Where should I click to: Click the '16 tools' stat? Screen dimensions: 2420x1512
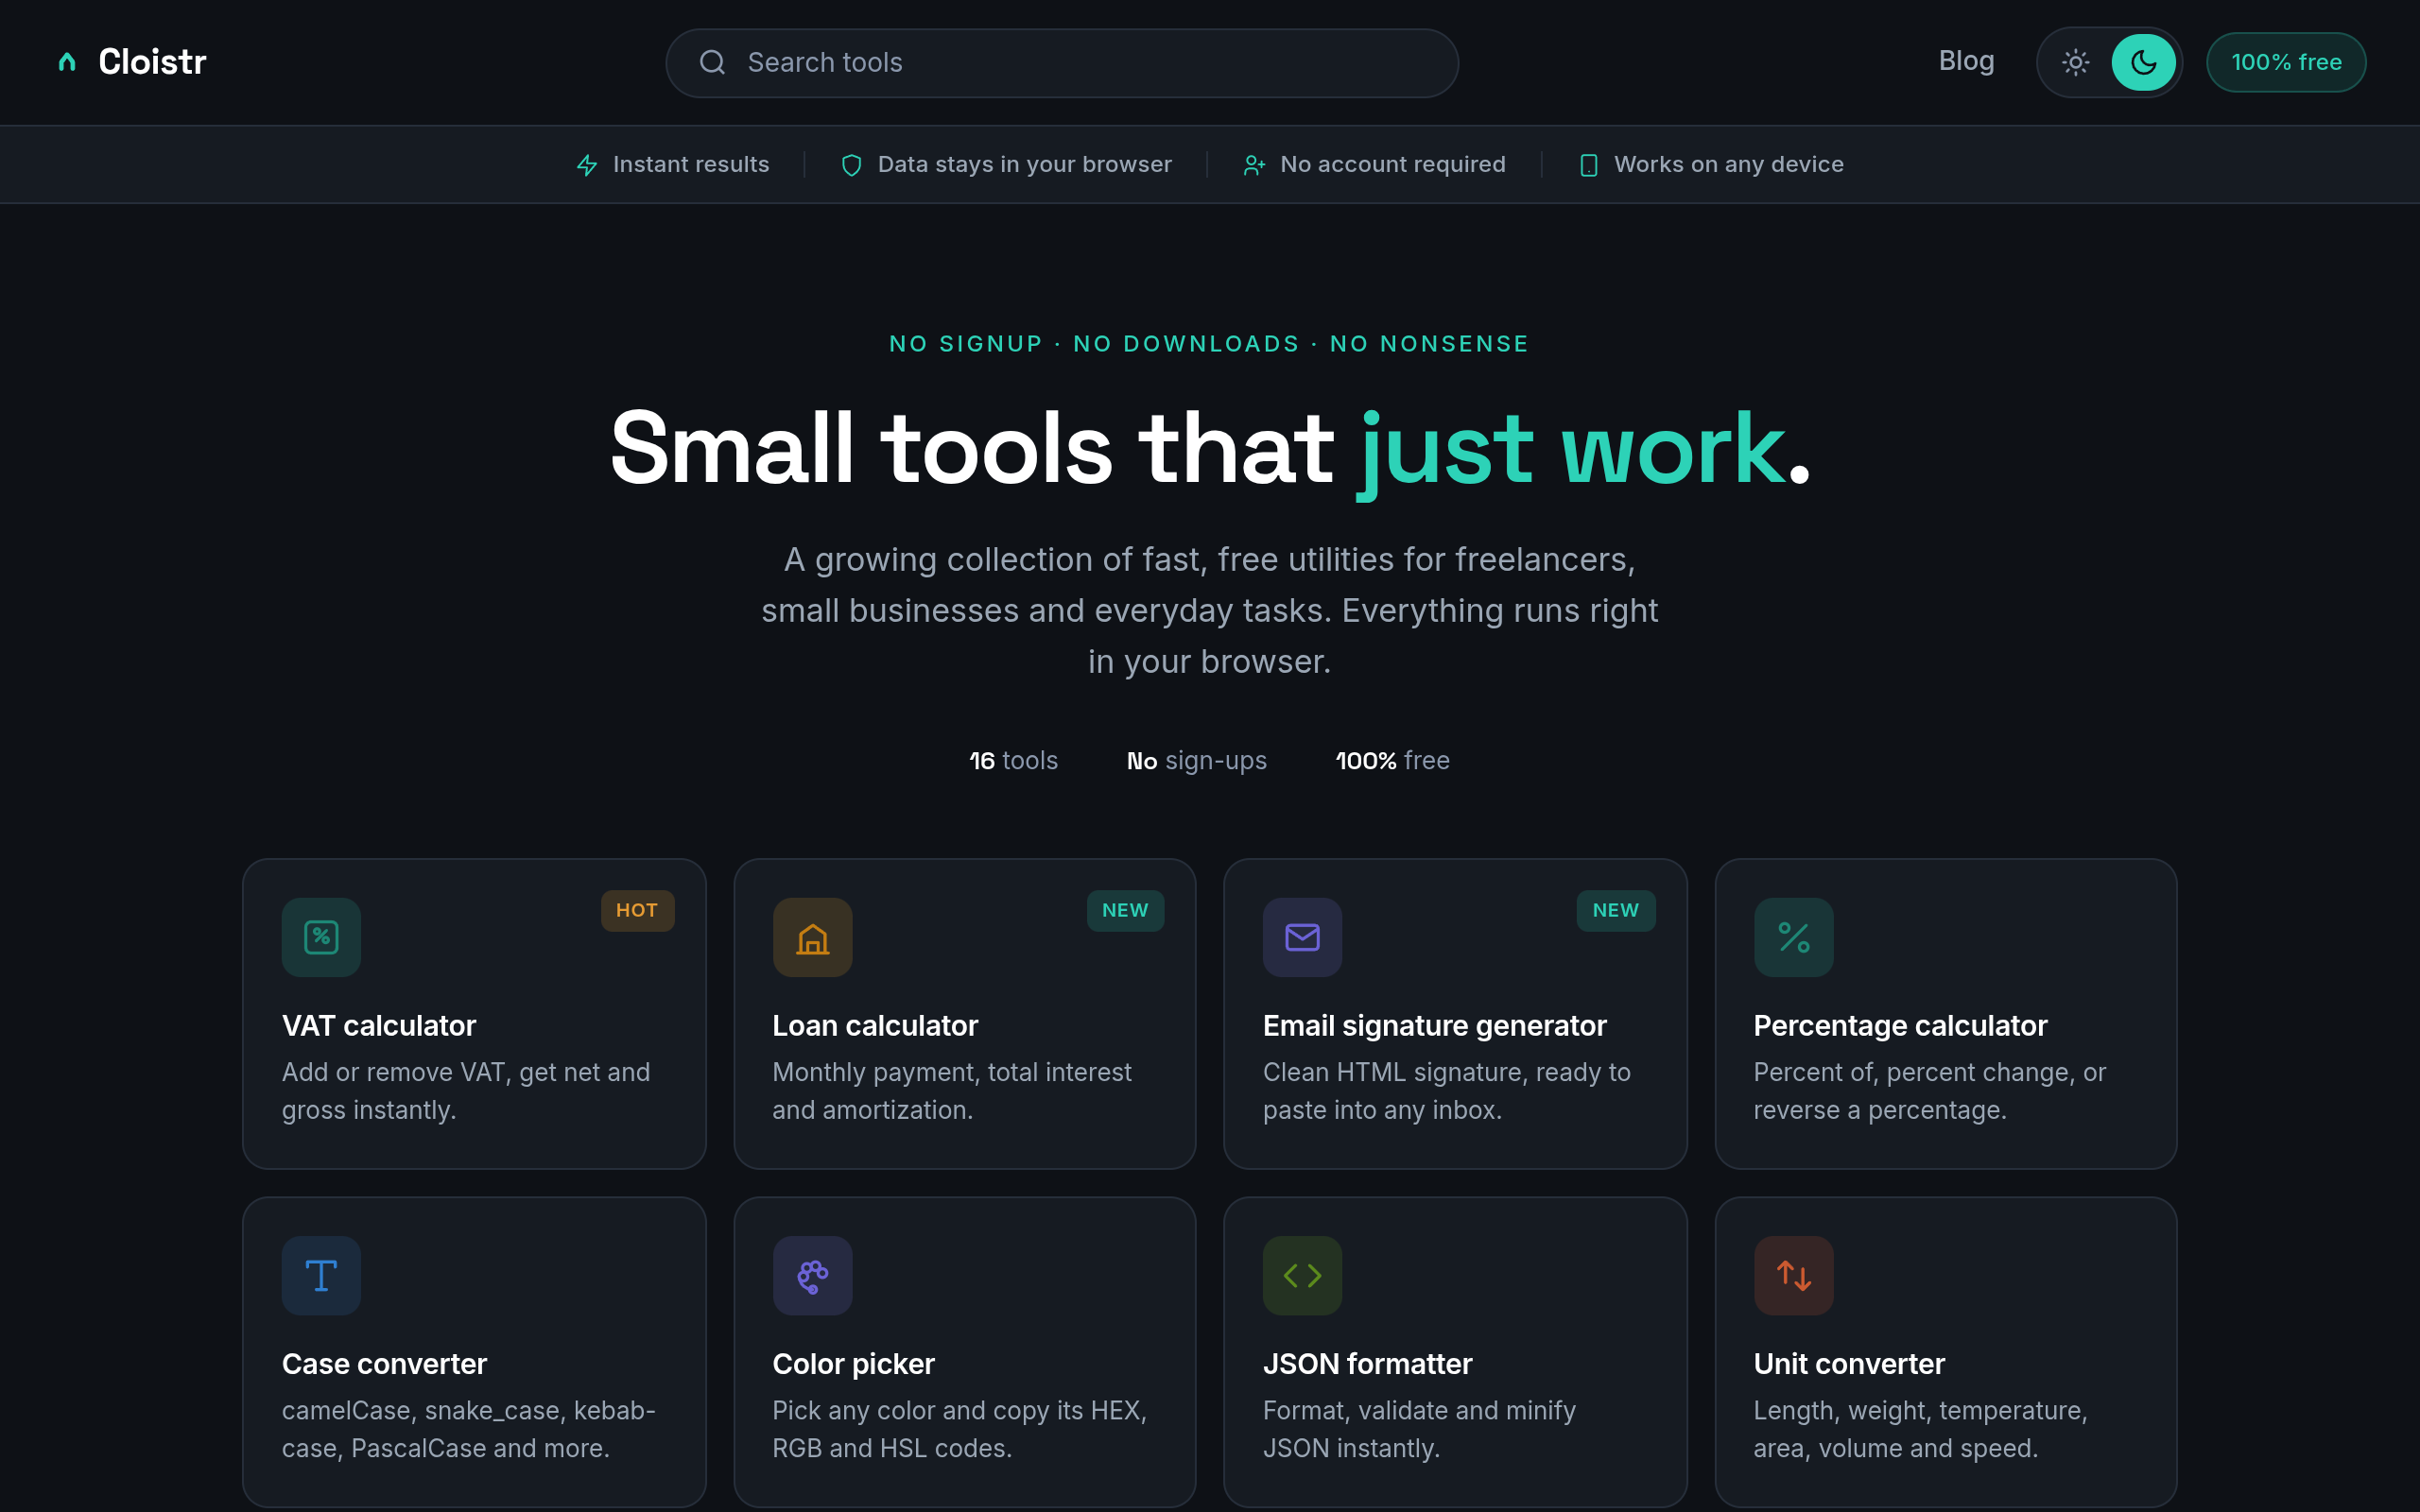click(1013, 760)
